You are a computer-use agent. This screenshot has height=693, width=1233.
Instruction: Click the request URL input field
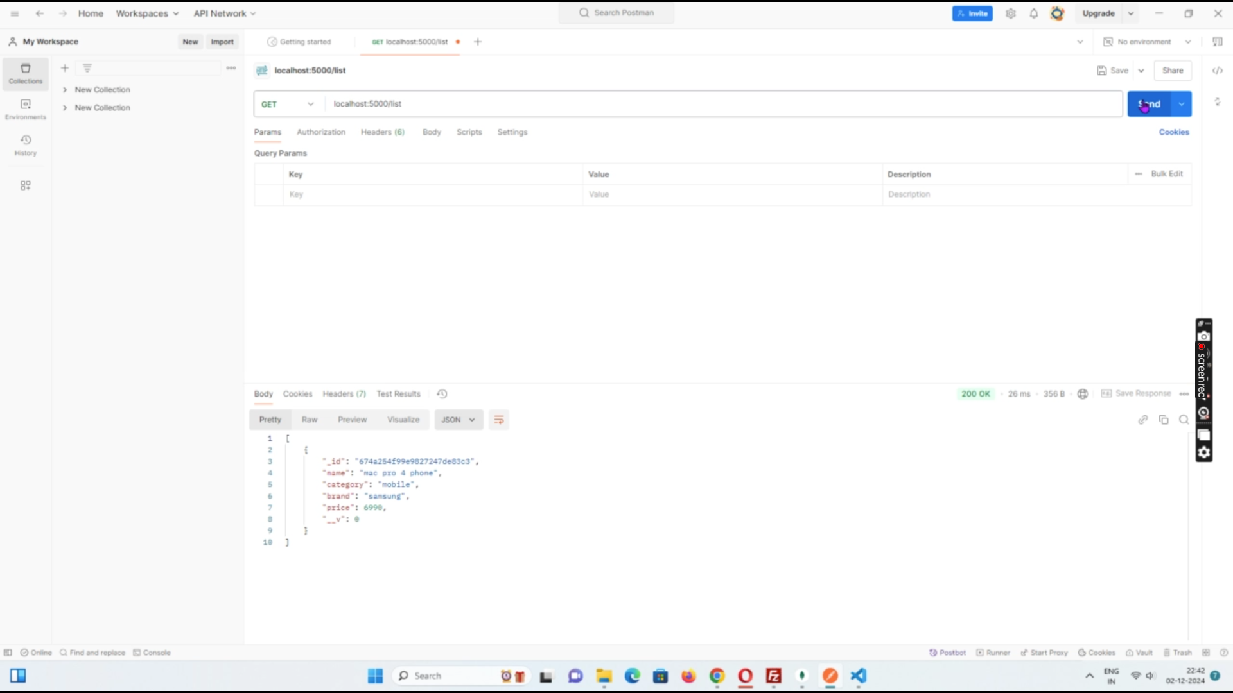pyautogui.click(x=724, y=104)
